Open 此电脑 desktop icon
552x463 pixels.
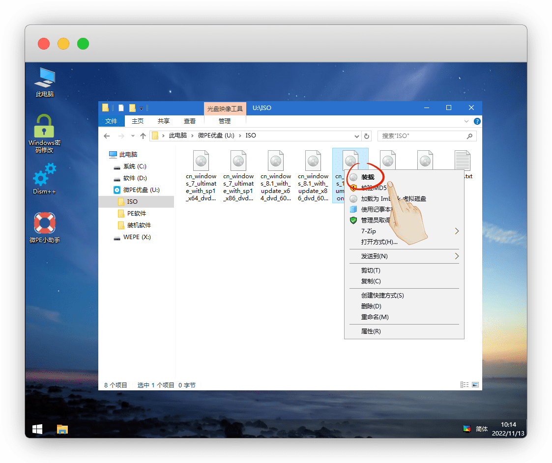tap(45, 82)
